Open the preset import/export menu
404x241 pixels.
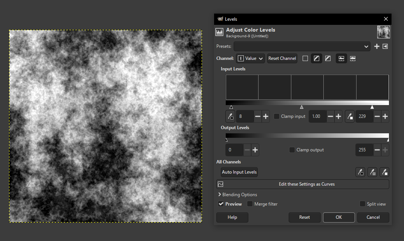coord(385,46)
